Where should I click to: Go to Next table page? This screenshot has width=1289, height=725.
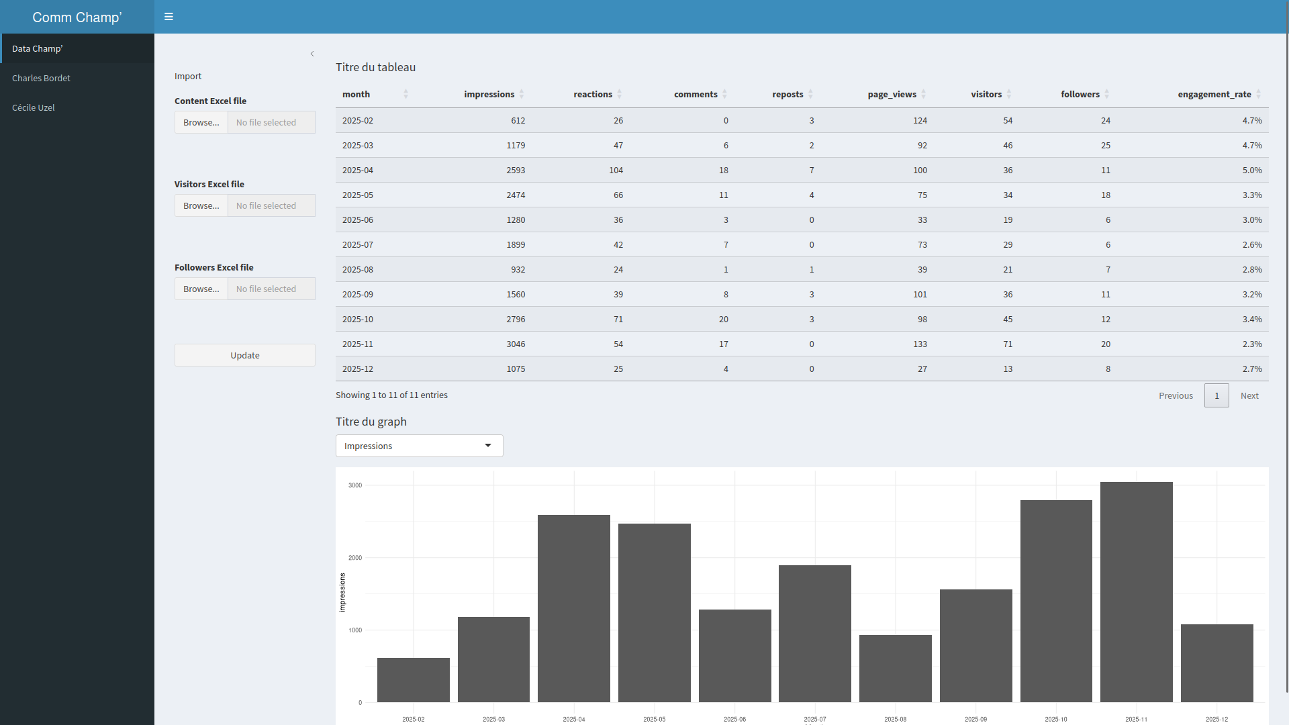click(x=1249, y=395)
